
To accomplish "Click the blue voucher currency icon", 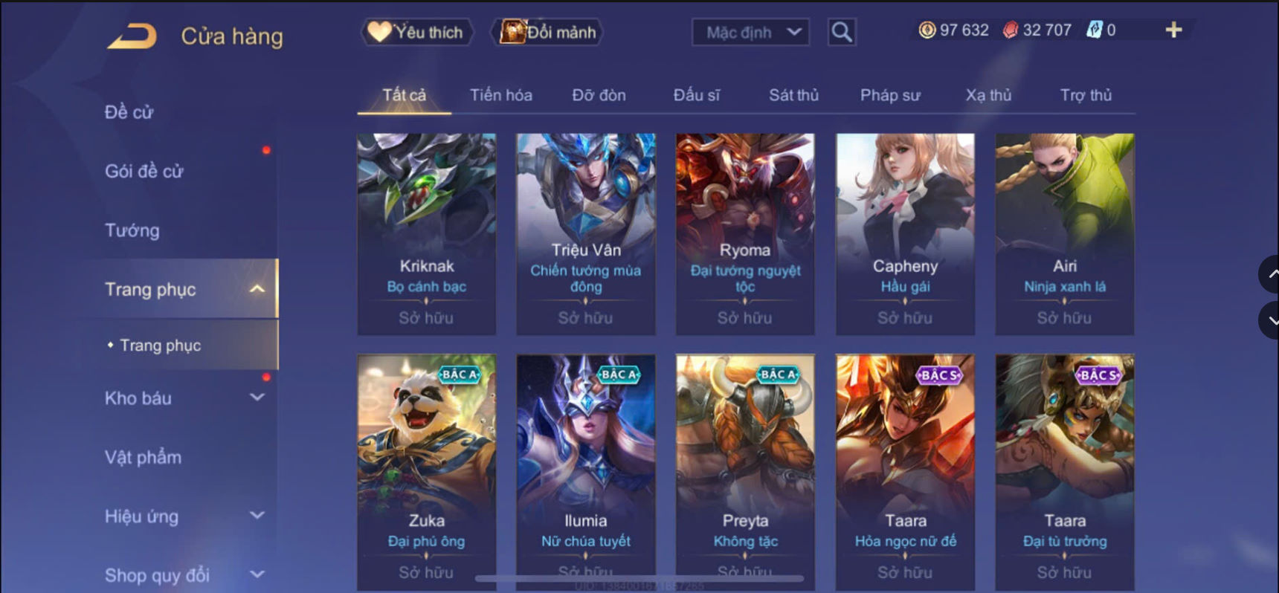I will click(1094, 30).
